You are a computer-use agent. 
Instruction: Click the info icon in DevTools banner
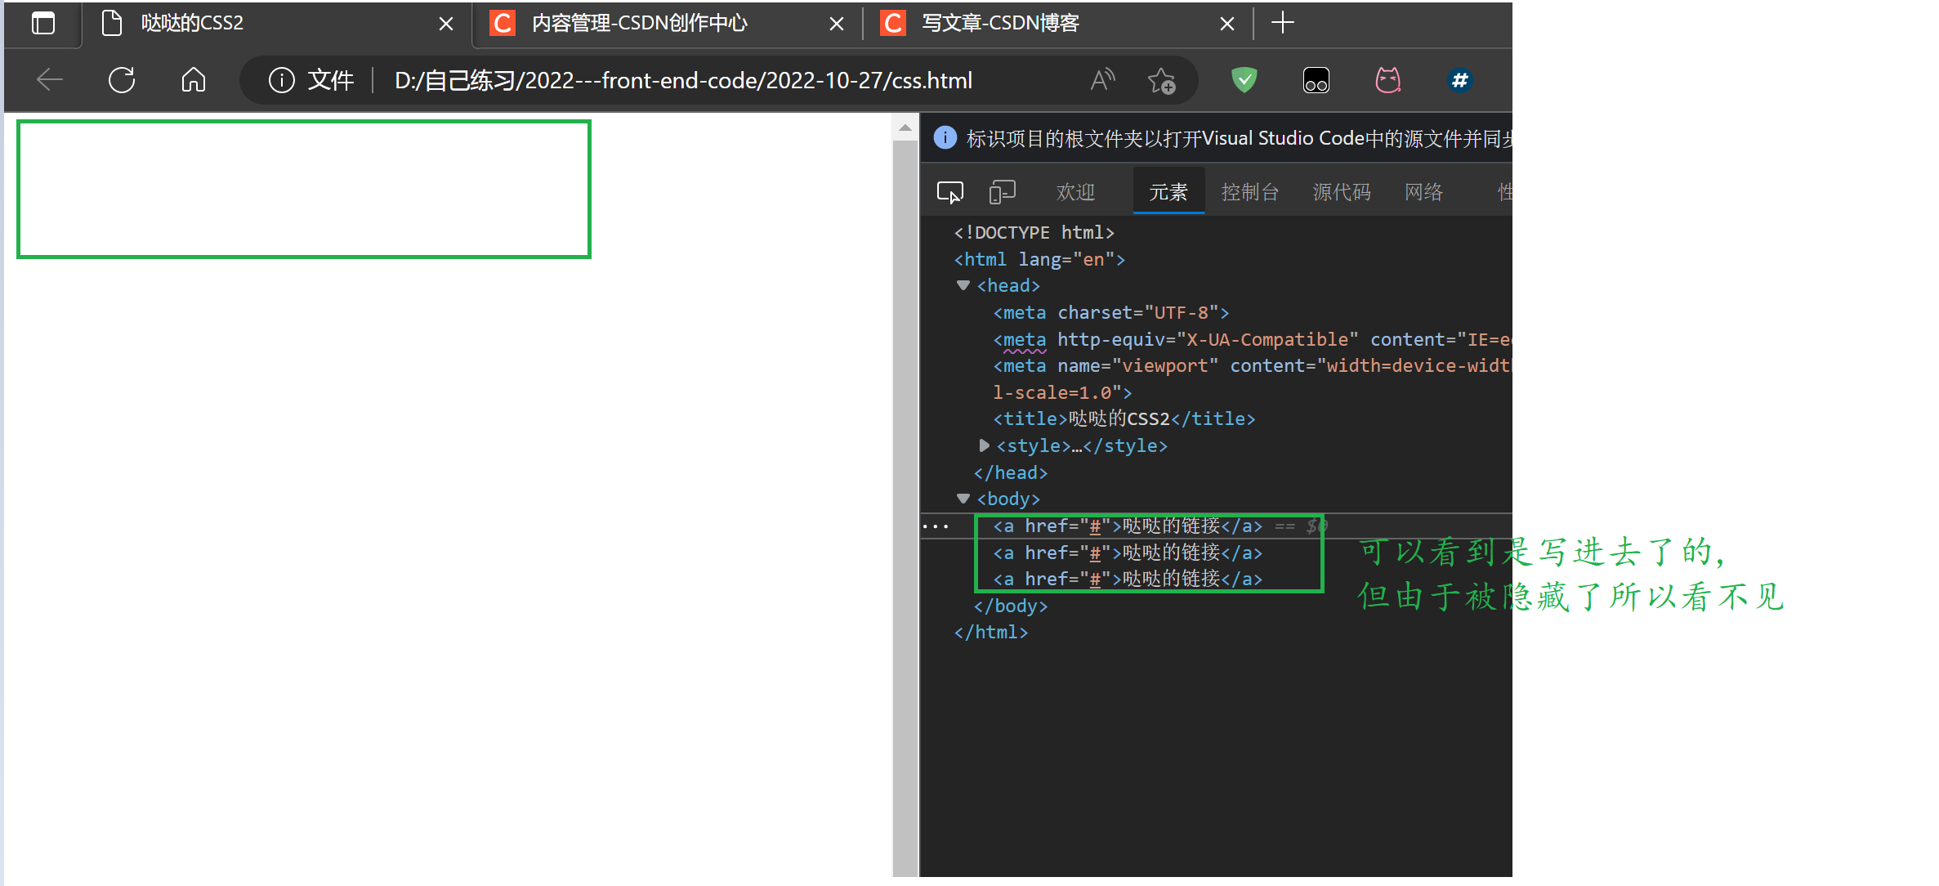click(945, 137)
